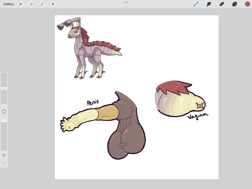Viewport: 252px width, 189px height.
Task: Open the Actions wrench menu
Action: point(21,4)
